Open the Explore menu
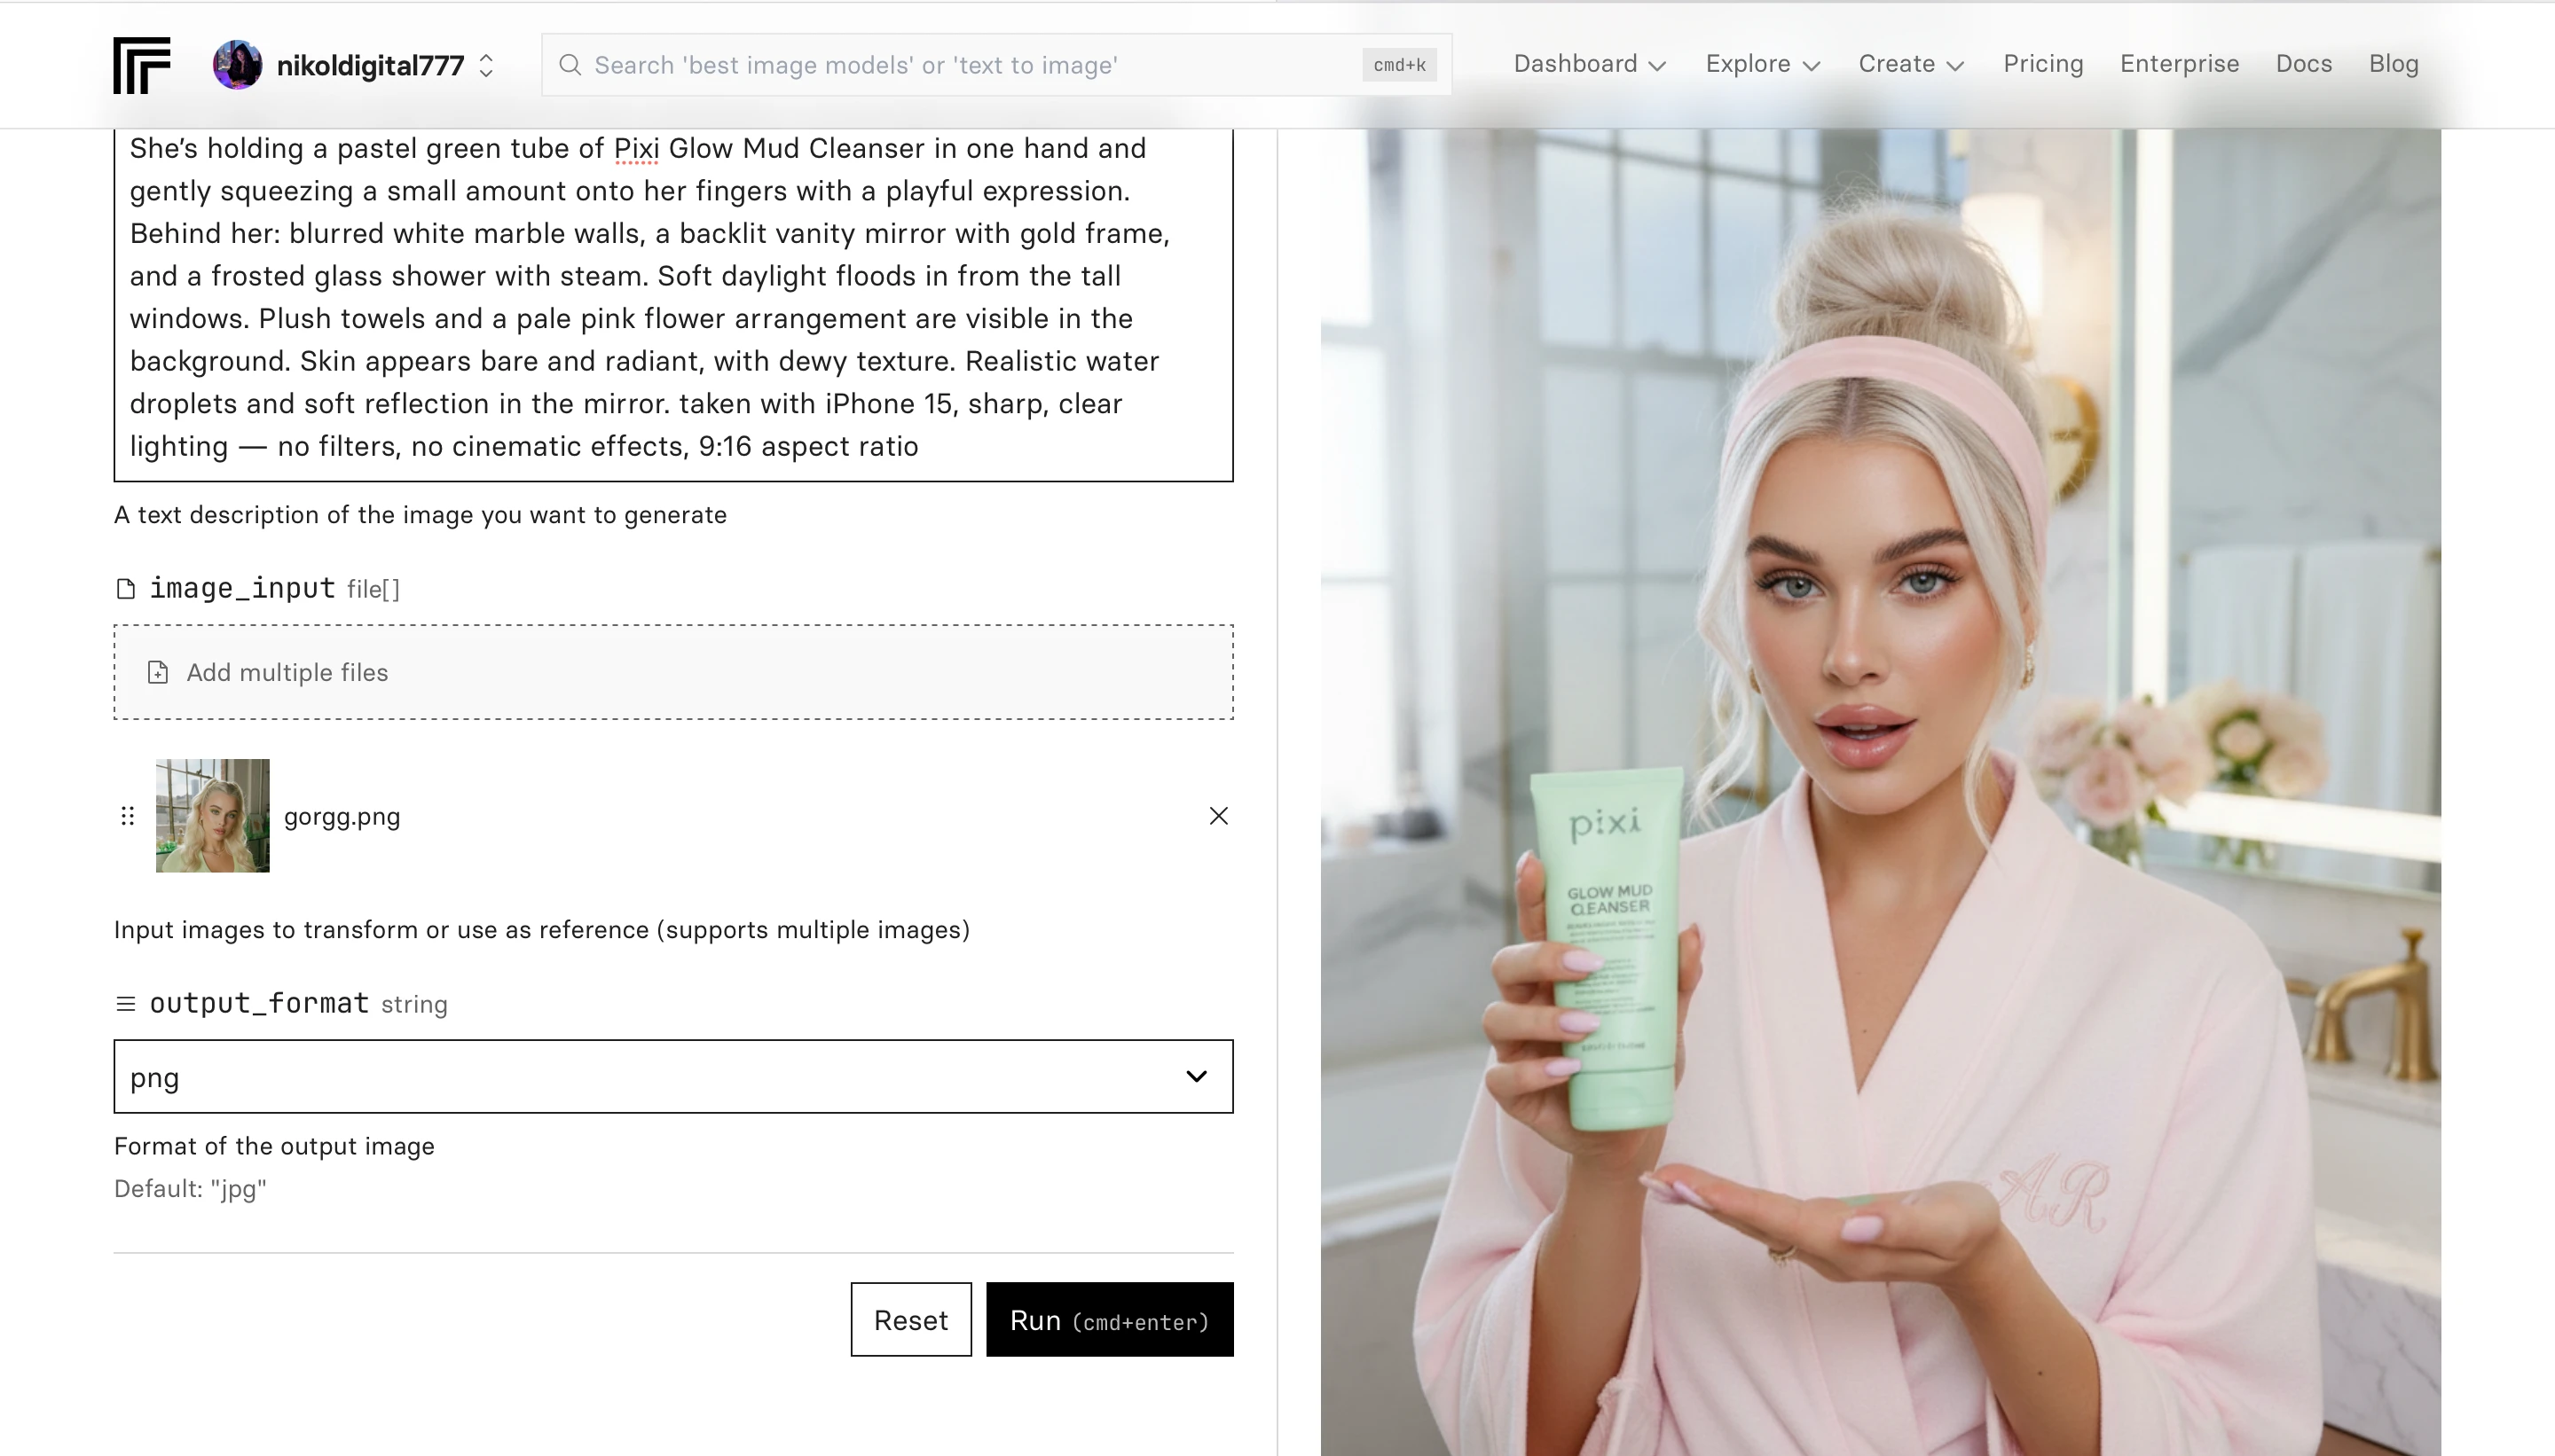Viewport: 2555px width, 1456px height. pyautogui.click(x=1763, y=64)
